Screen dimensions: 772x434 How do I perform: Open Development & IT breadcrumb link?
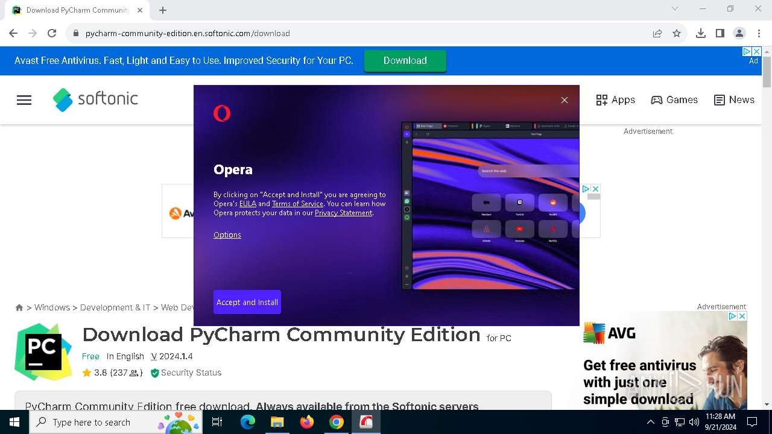point(115,307)
